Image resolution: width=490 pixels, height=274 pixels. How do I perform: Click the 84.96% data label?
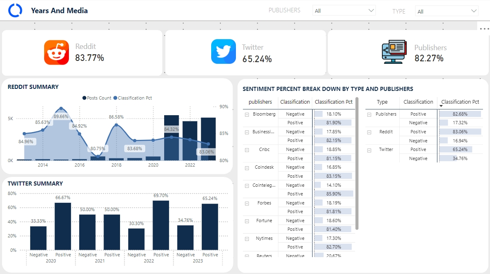[x=26, y=142]
